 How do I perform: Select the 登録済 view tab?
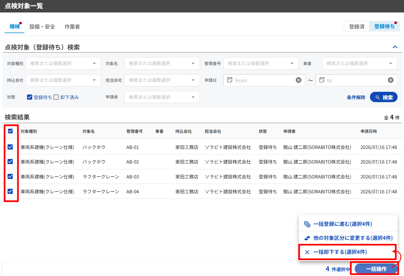[357, 26]
